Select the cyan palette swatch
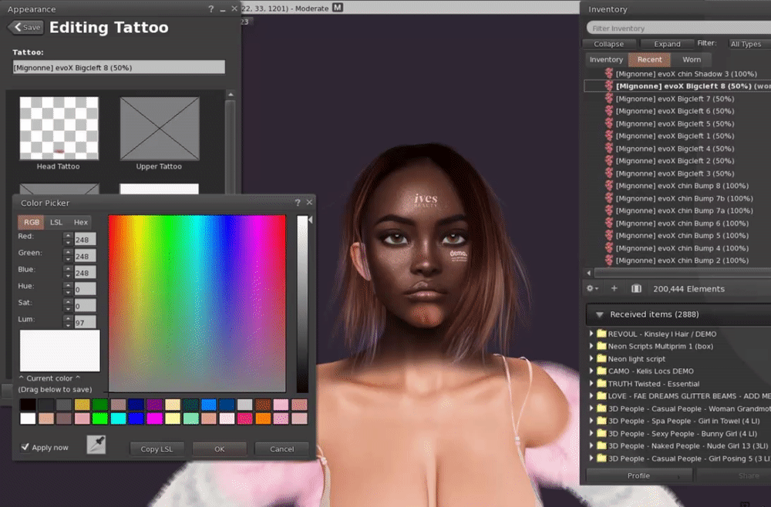Image resolution: width=771 pixels, height=507 pixels. tap(118, 418)
